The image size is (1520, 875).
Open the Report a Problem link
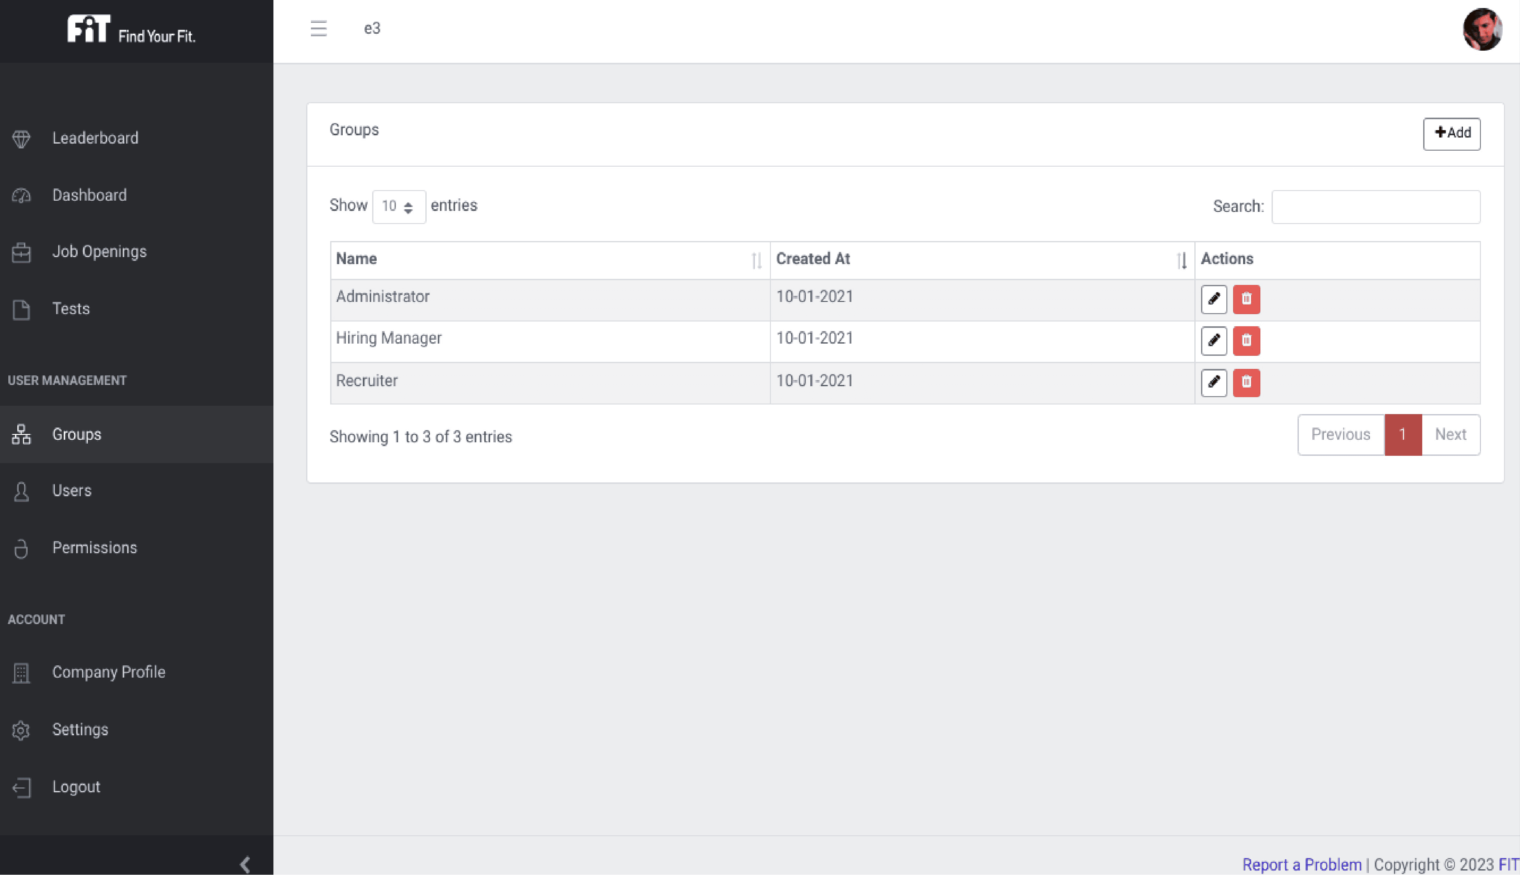(x=1302, y=865)
